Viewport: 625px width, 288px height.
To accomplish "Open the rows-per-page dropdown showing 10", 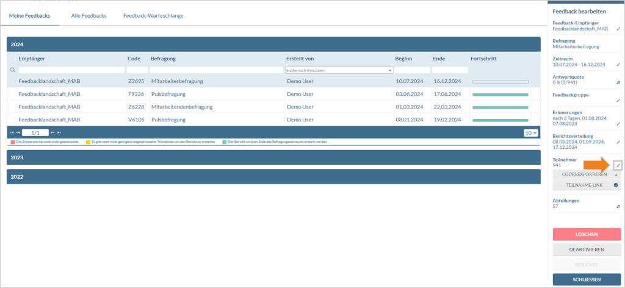I will [531, 133].
